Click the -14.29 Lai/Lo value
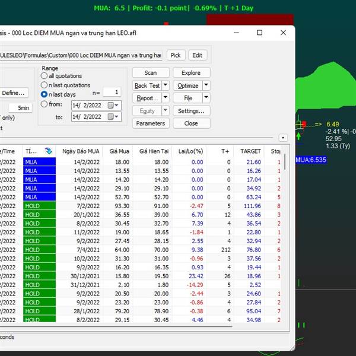This screenshot has width=356, height=356. [x=195, y=285]
